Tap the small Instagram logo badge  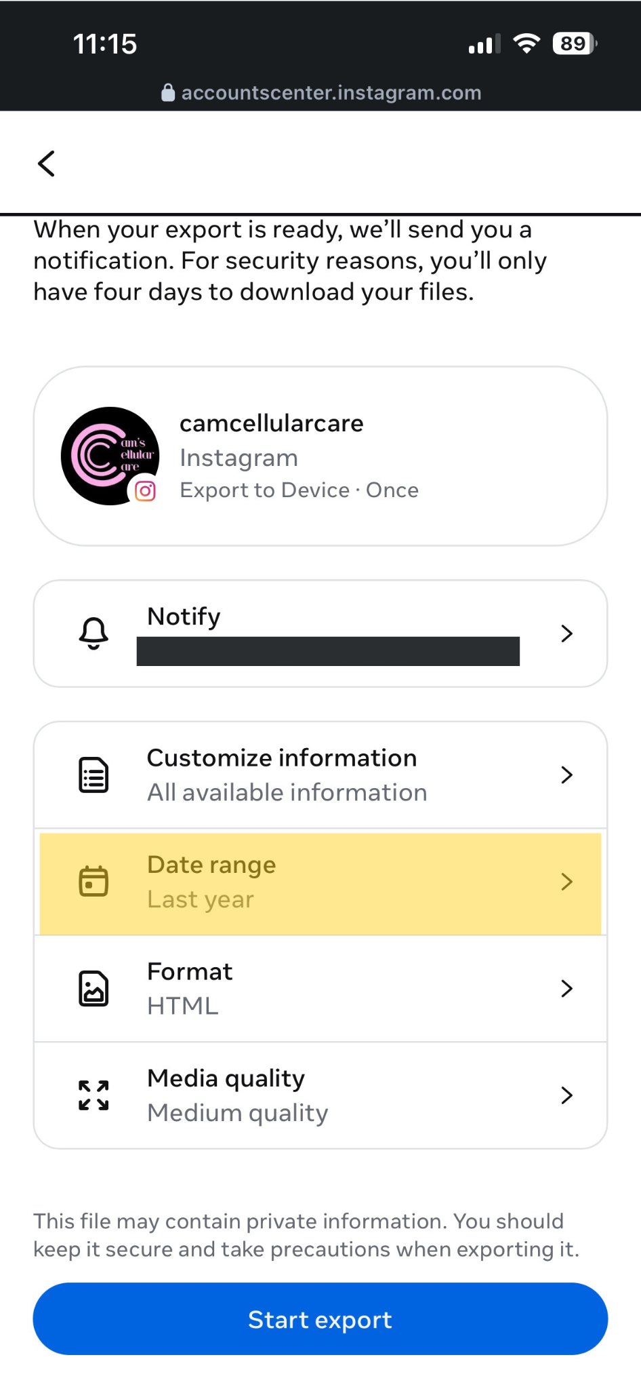(x=145, y=490)
